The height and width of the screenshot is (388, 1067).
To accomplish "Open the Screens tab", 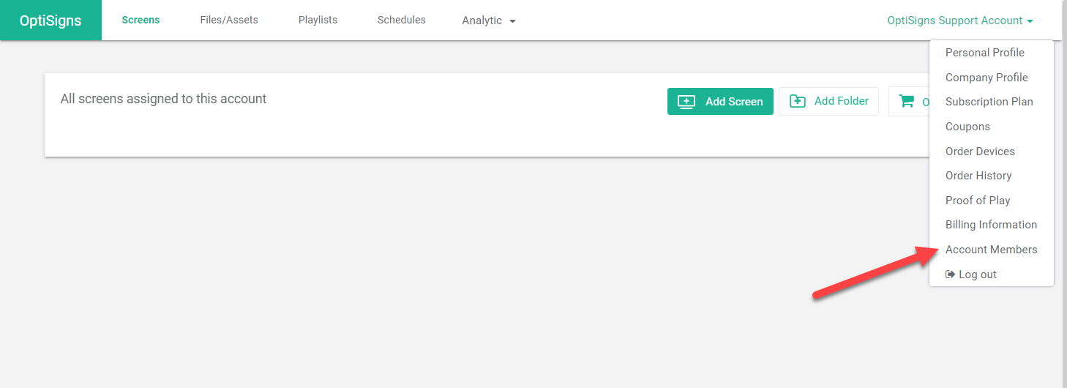I will pos(141,20).
